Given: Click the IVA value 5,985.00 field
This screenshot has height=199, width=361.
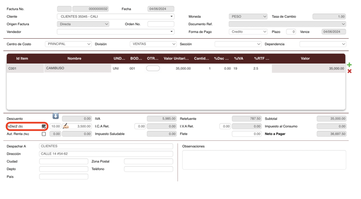Looking at the screenshot, I should pos(162,119).
